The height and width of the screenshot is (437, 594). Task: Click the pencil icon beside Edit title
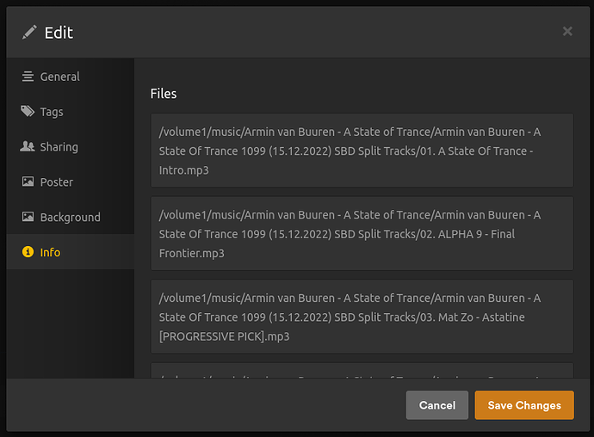(x=30, y=33)
